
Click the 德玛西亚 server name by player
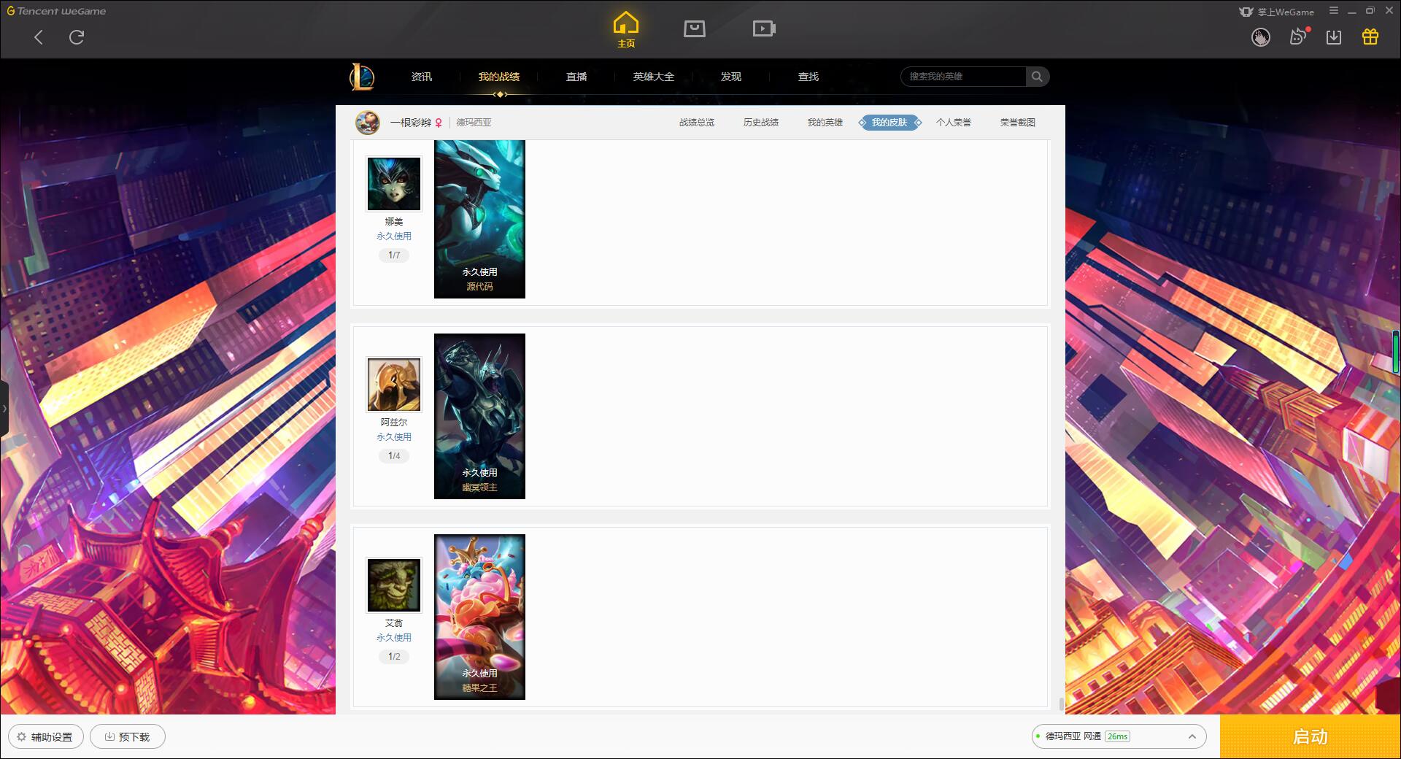click(x=474, y=123)
